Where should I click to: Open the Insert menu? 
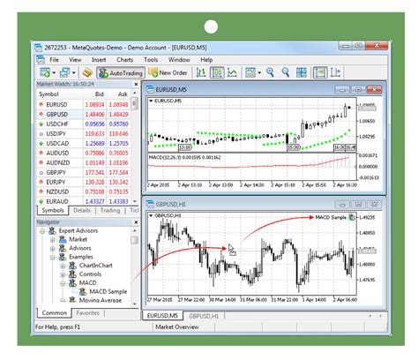tap(99, 60)
